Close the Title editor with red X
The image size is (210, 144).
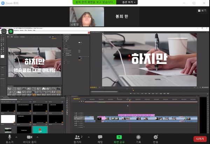tap(89, 33)
